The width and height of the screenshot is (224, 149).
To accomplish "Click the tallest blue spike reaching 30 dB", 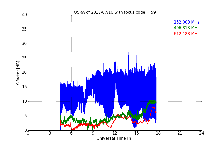I will [136, 44].
